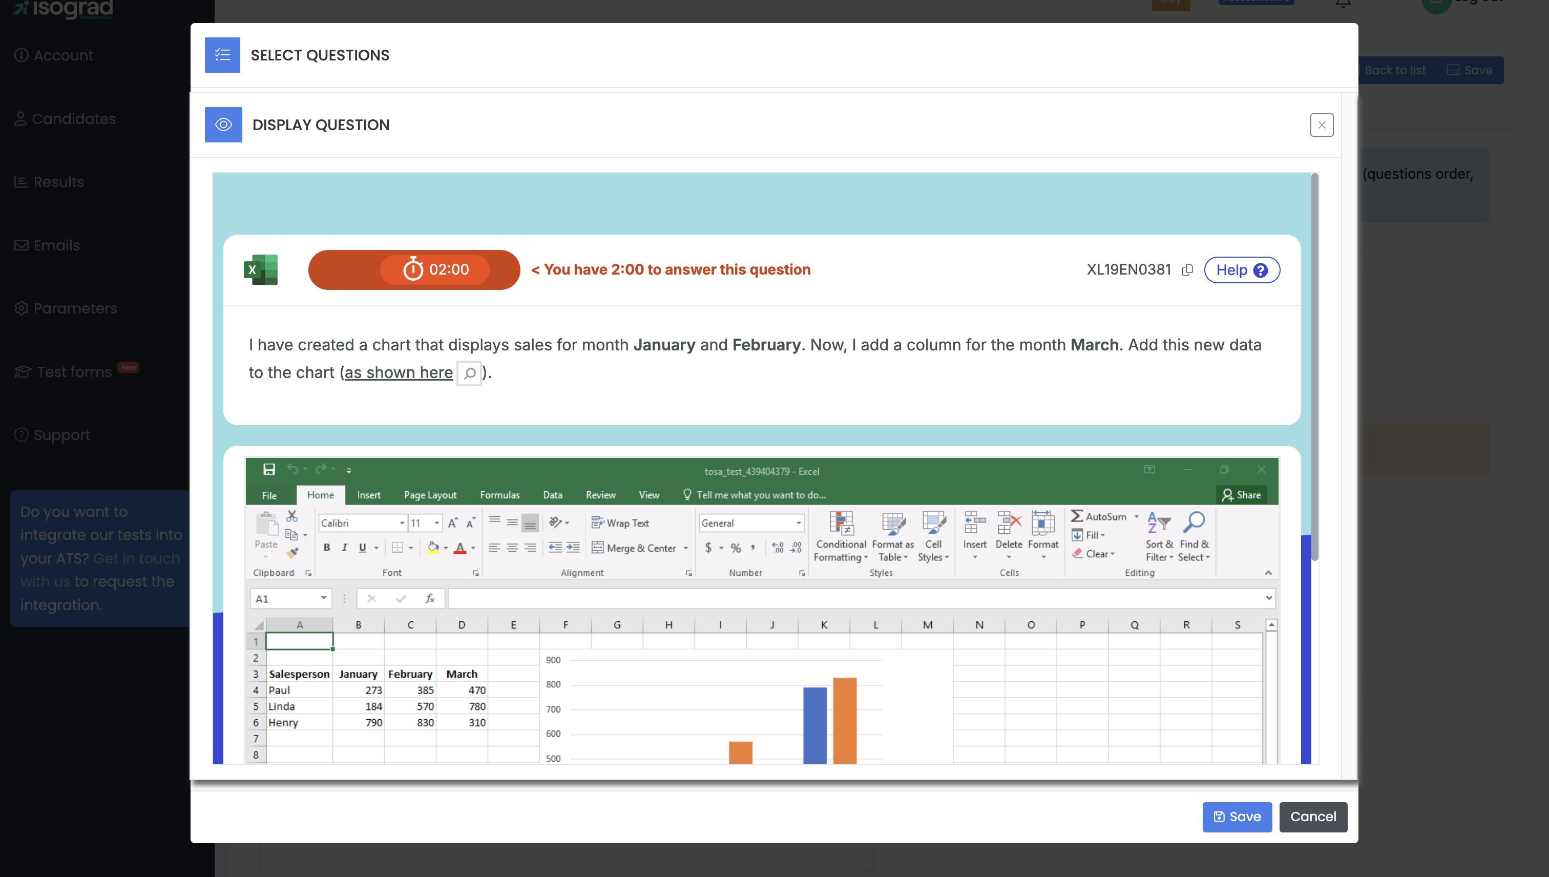Screen dimensions: 1549x877
Task: Collapse the Excel ribbon with the caret
Action: click(x=1268, y=573)
